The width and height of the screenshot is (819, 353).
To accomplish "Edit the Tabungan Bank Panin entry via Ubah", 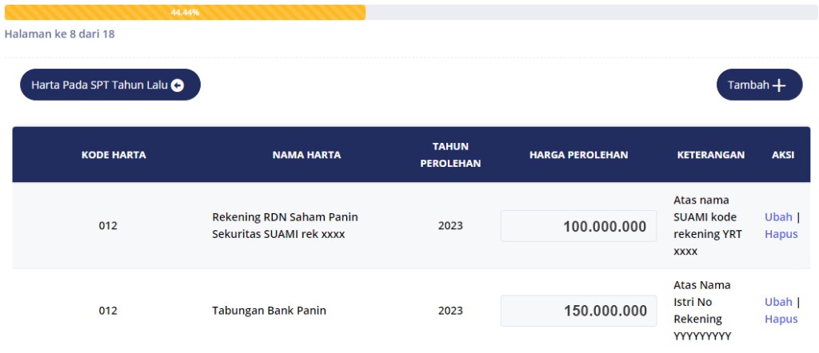I will tap(778, 302).
